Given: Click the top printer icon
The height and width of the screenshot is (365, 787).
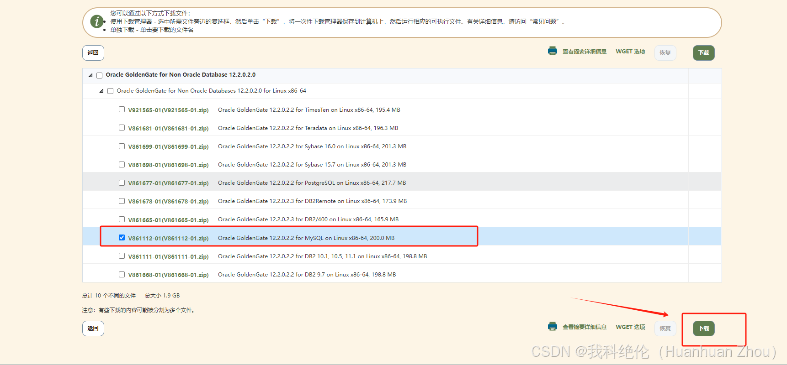Looking at the screenshot, I should pyautogui.click(x=552, y=51).
